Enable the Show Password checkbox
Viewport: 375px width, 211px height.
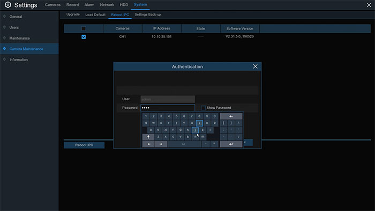[203, 108]
